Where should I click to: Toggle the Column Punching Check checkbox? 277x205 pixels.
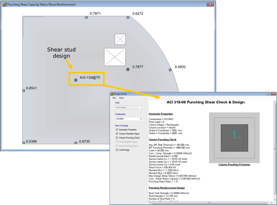point(117,138)
